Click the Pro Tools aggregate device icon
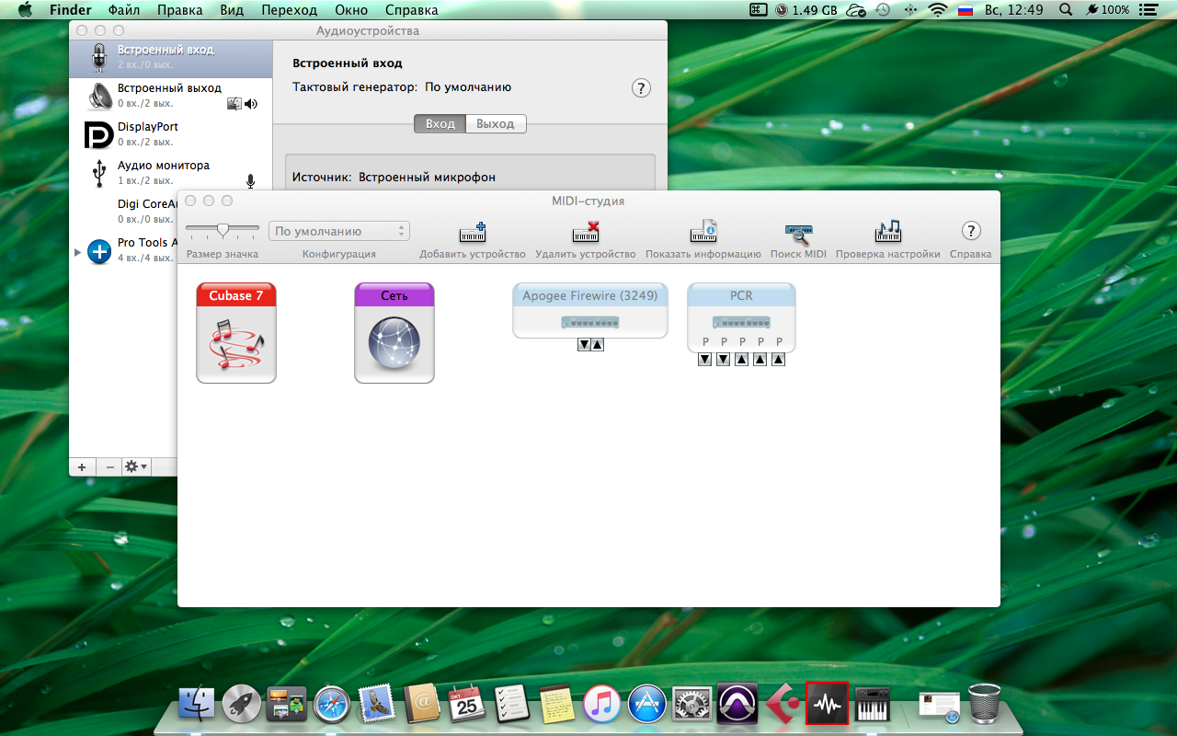1177x736 pixels. (99, 251)
